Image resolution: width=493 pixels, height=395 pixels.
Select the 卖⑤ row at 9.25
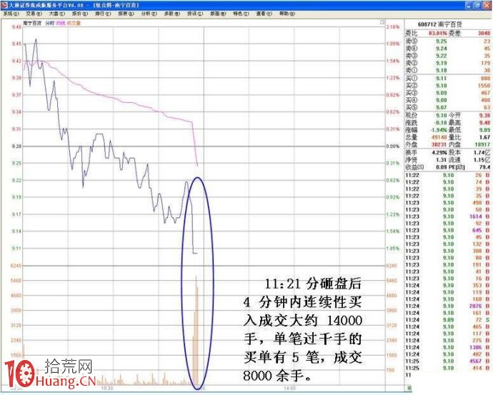pyautogui.click(x=448, y=41)
